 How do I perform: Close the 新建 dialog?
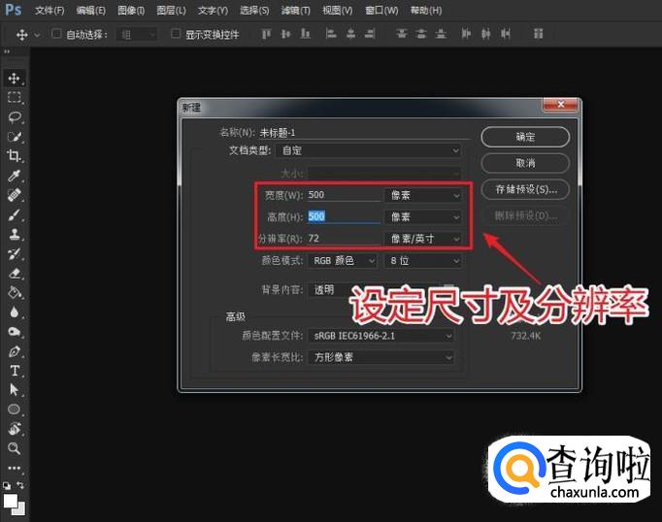(560, 104)
